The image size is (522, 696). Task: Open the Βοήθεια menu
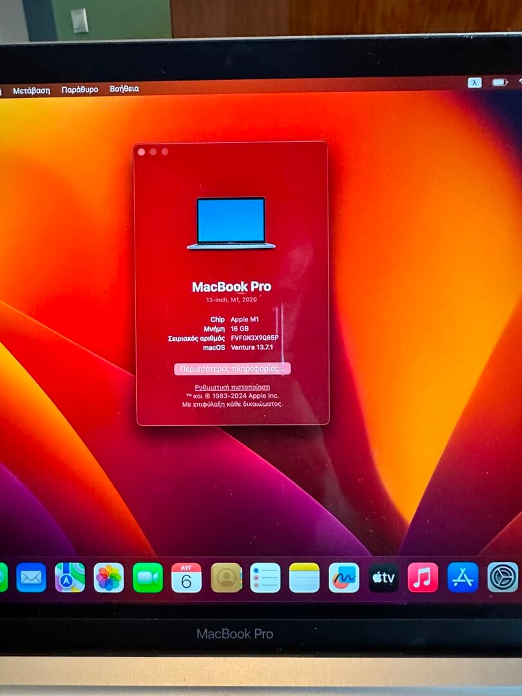pos(124,89)
